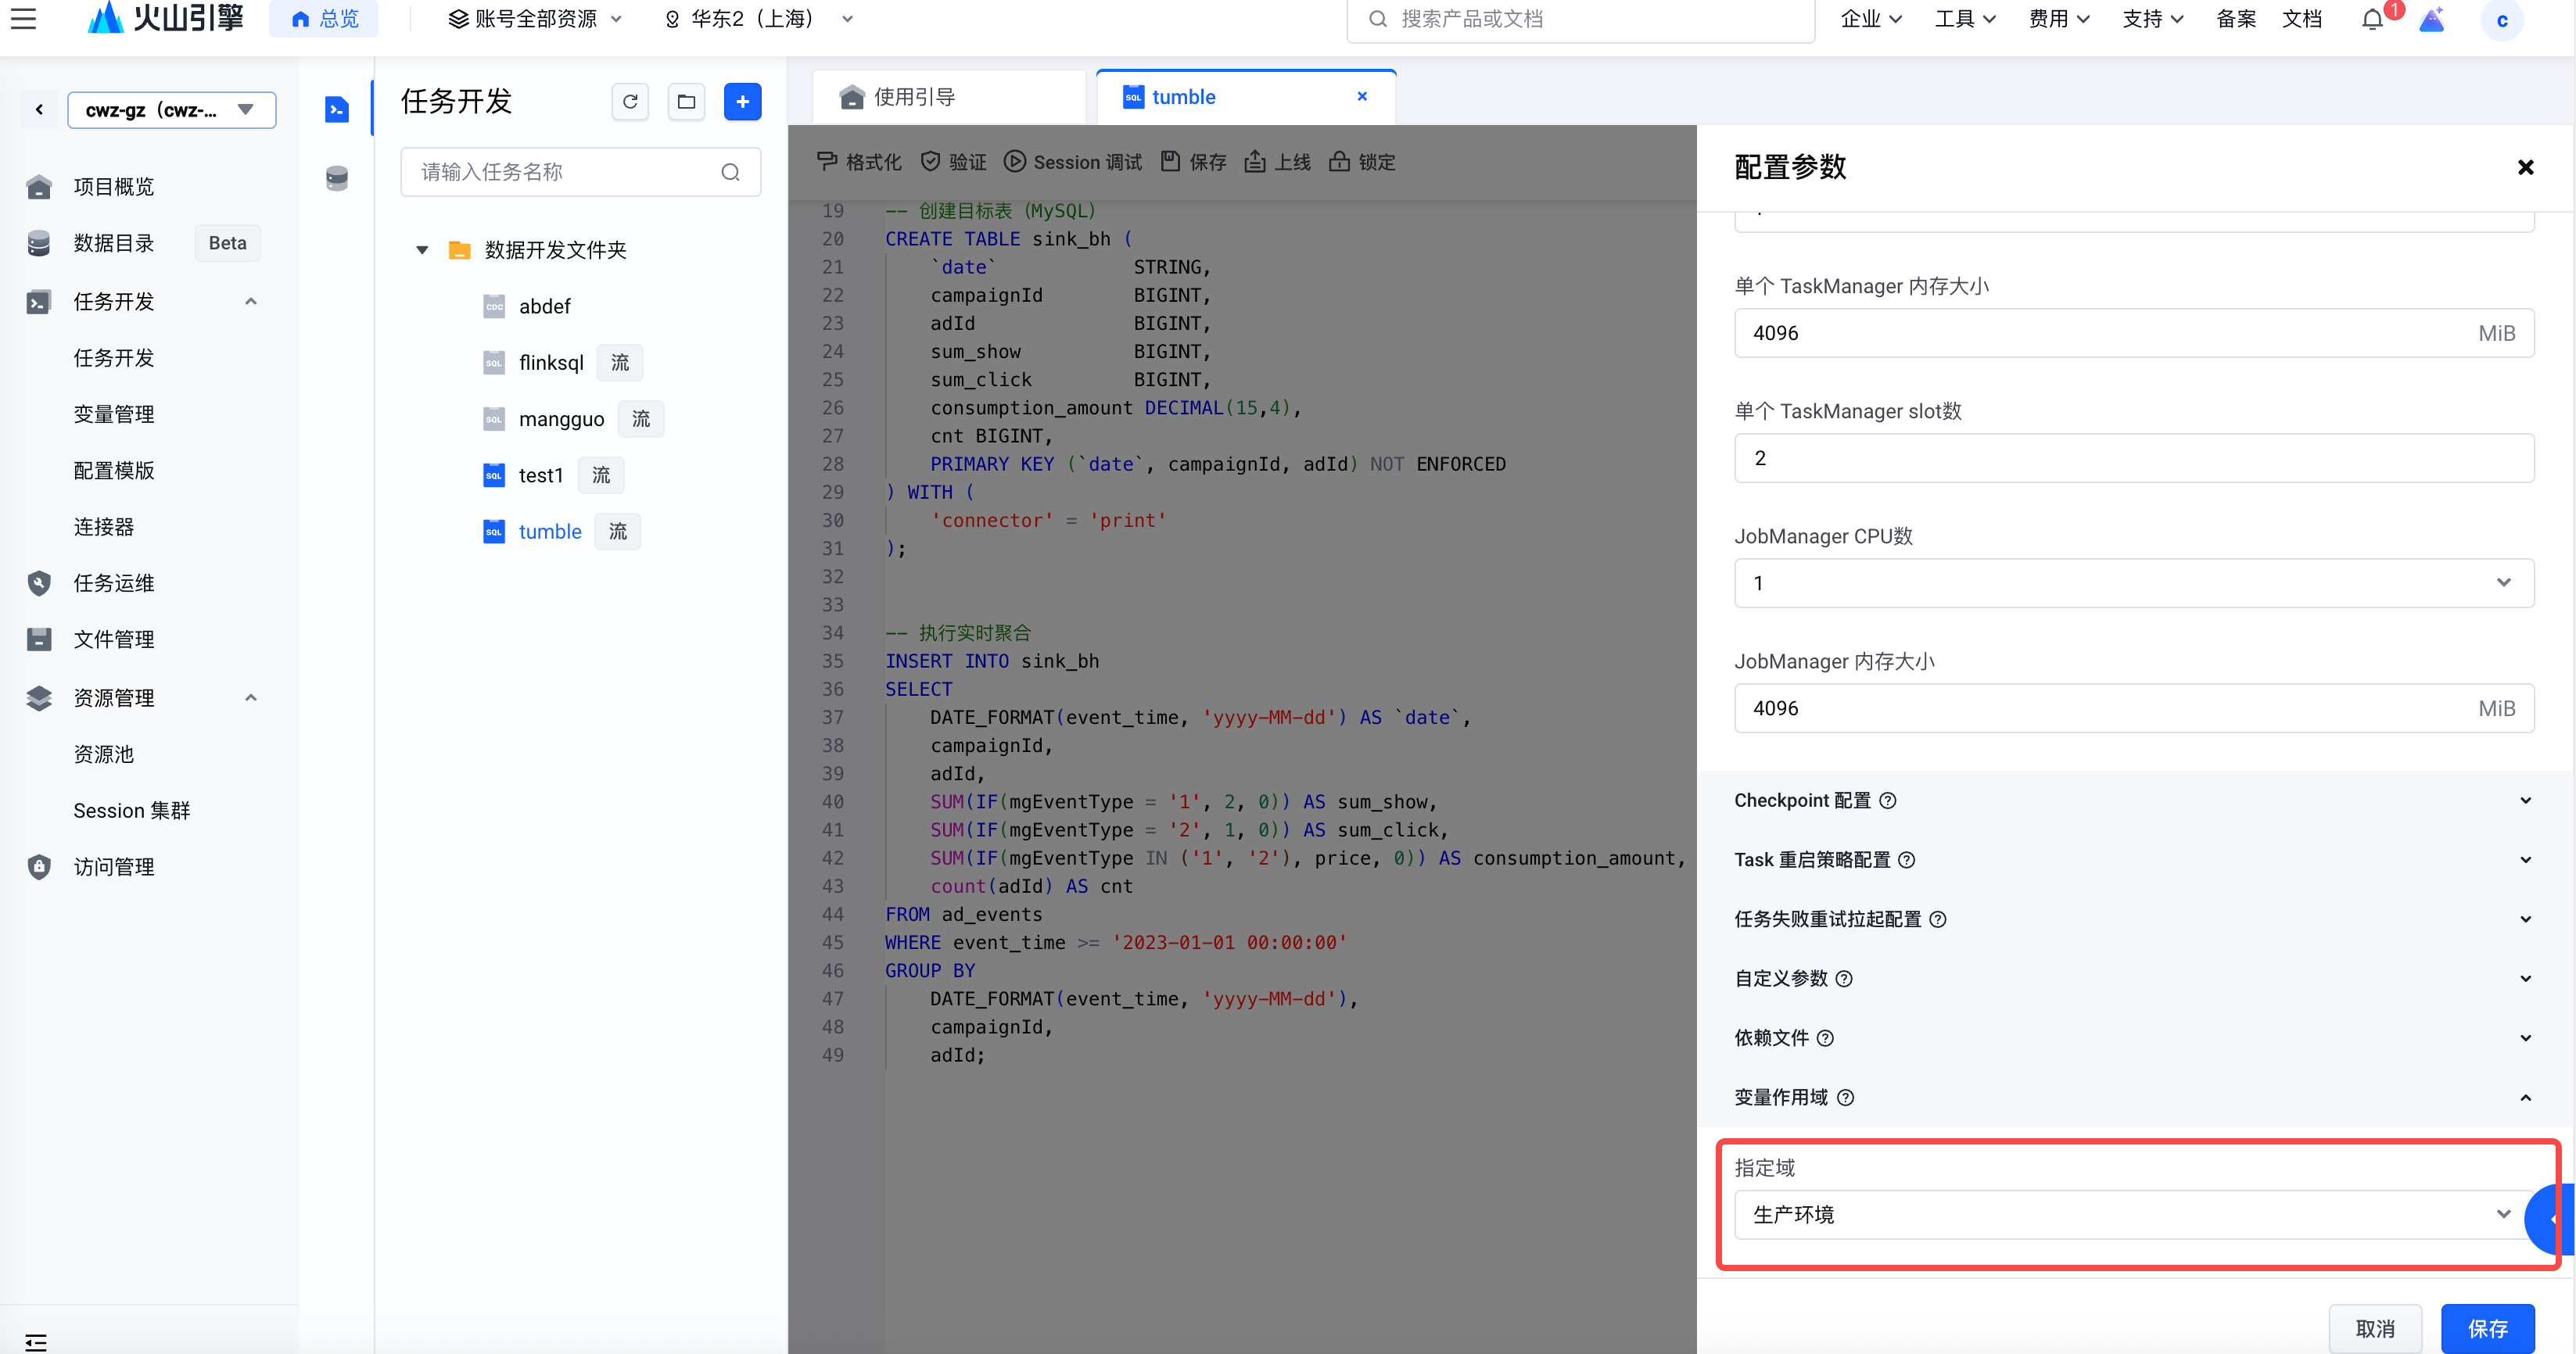Expand the Checkpoint 配置 section
This screenshot has height=1354, width=2576.
[2526, 800]
